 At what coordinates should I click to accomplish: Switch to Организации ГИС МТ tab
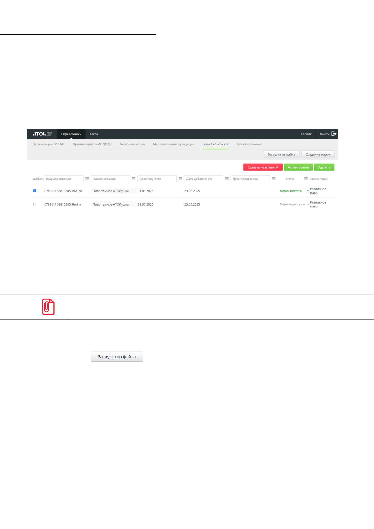49,144
